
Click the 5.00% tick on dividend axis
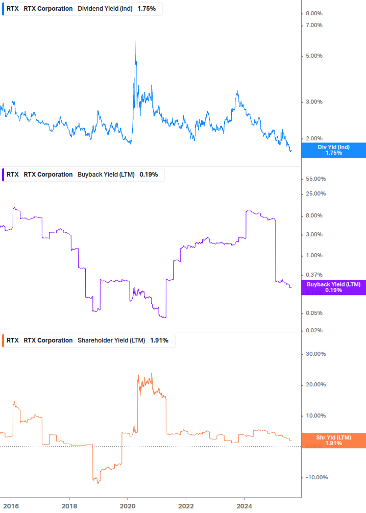pos(314,56)
